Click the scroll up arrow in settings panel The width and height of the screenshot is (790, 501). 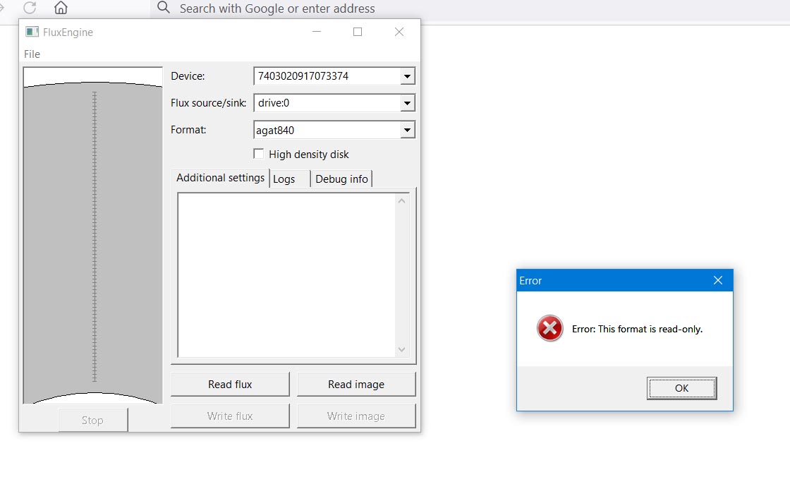pos(401,201)
